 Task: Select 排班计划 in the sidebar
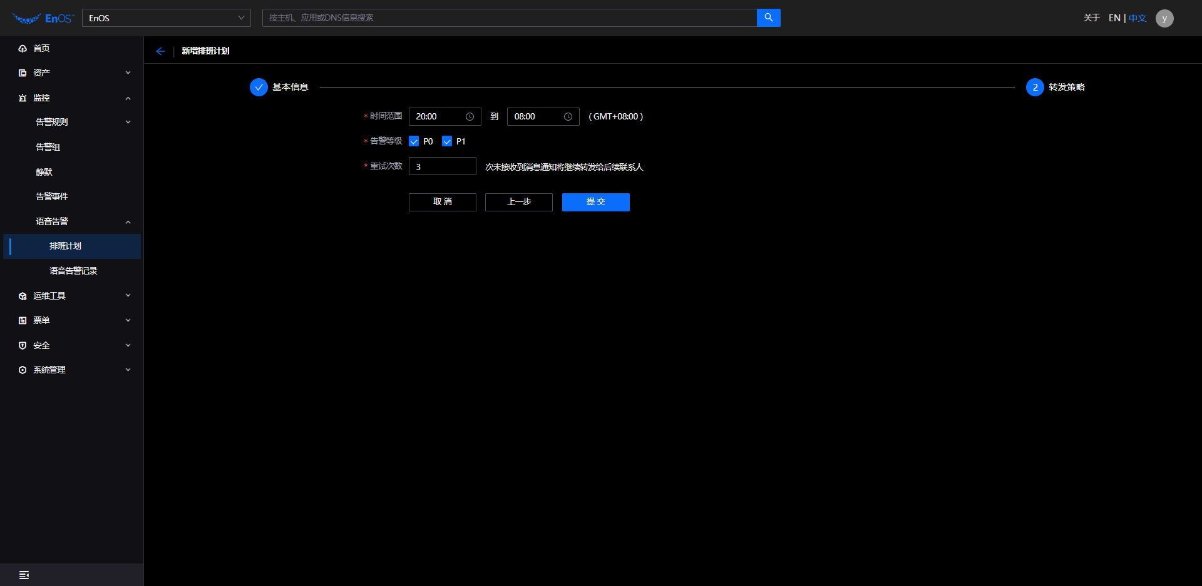pos(72,246)
